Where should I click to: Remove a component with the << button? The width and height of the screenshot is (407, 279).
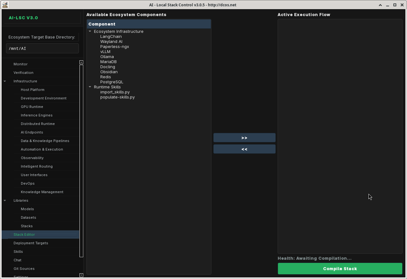[x=245, y=149]
